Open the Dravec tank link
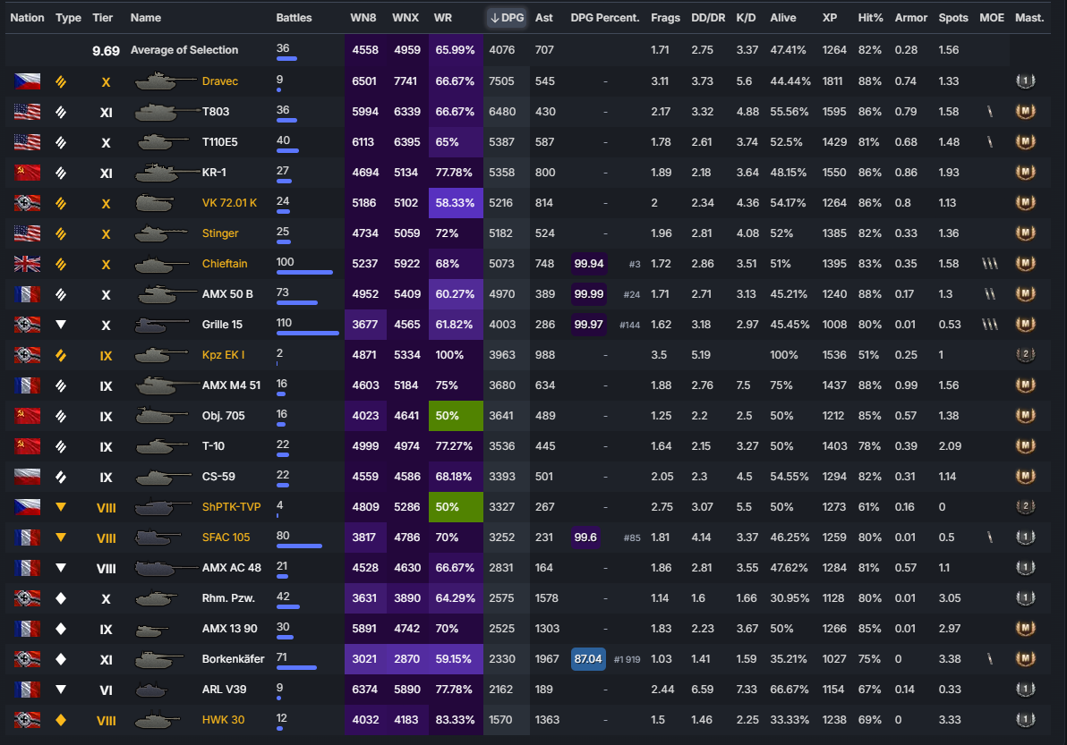 (220, 81)
